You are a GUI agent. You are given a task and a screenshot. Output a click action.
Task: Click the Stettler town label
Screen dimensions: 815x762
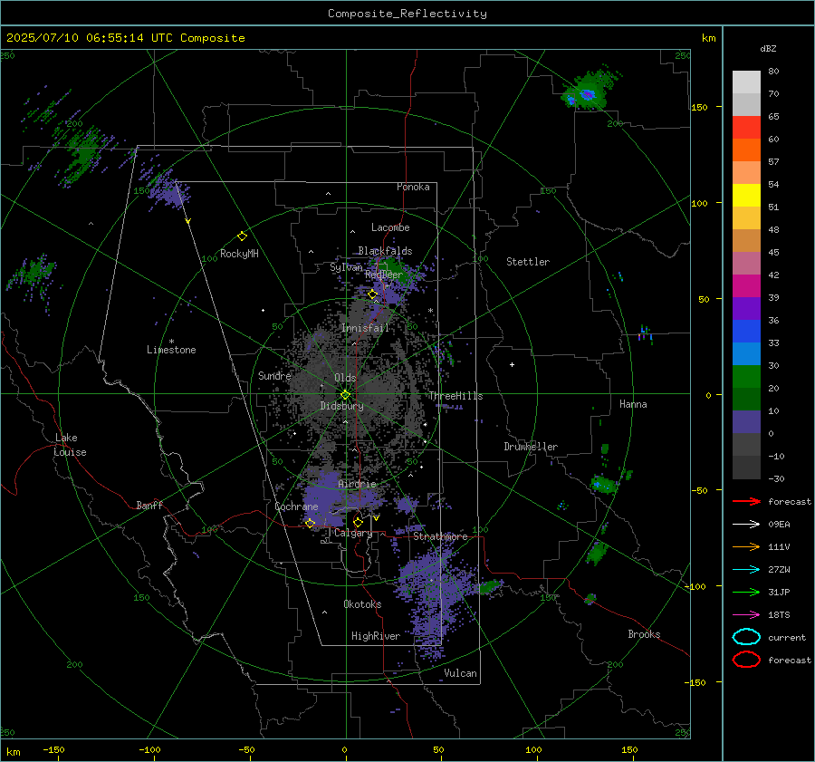pyautogui.click(x=528, y=262)
